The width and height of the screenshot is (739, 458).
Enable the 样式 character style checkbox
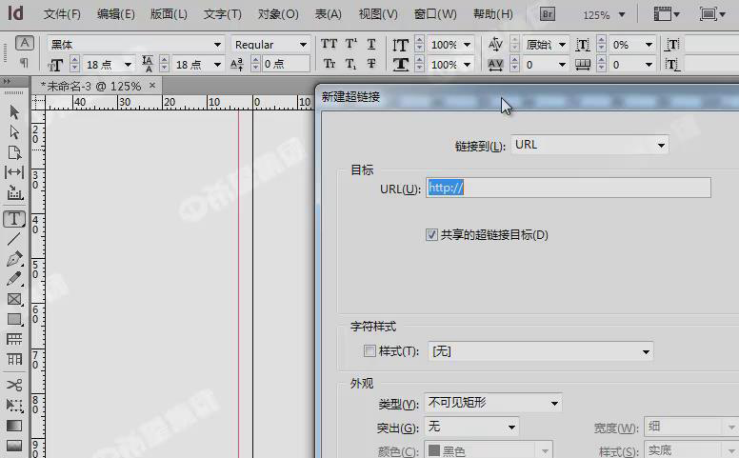[x=369, y=351]
